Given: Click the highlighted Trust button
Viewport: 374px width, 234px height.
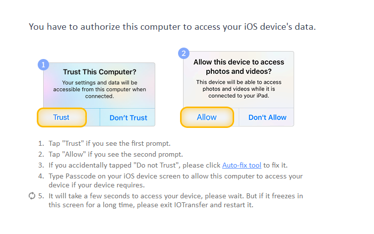Looking at the screenshot, I should (x=62, y=117).
